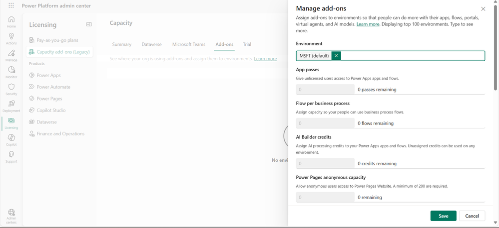Click Power Pages anonymous capacity field
Image resolution: width=499 pixels, height=228 pixels.
(x=325, y=197)
